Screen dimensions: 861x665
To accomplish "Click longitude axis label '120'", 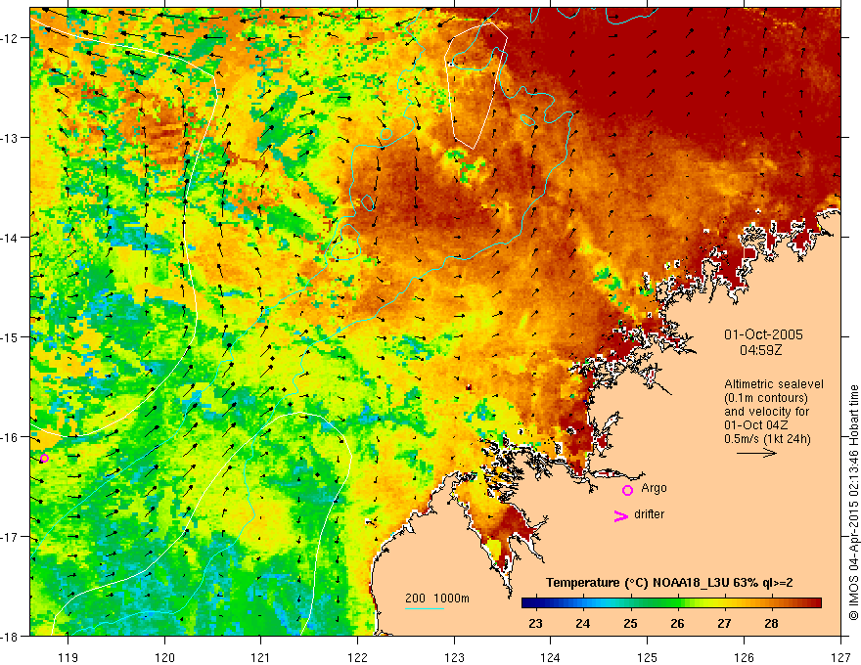I will (164, 657).
